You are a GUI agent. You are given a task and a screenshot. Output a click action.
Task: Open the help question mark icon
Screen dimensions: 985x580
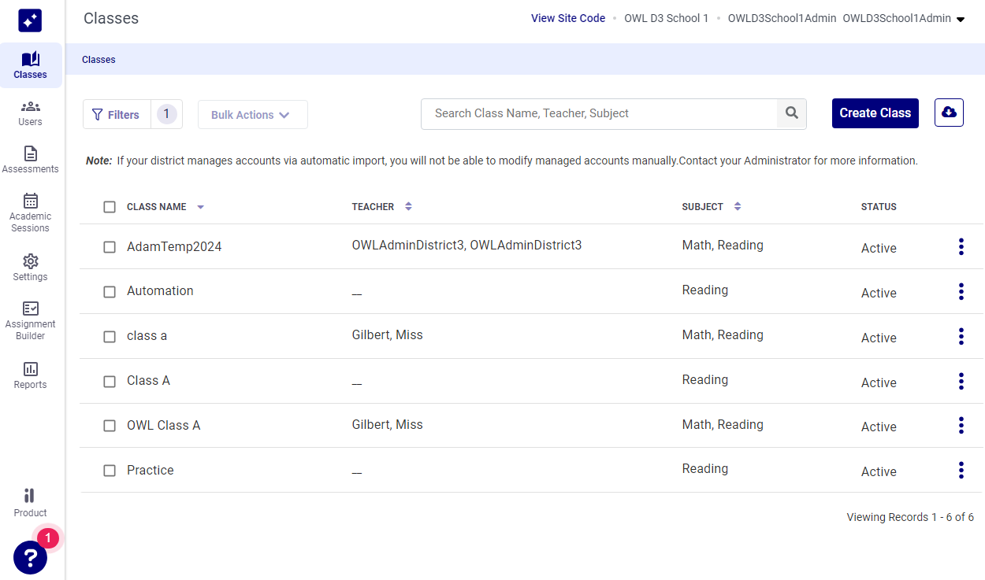(30, 557)
